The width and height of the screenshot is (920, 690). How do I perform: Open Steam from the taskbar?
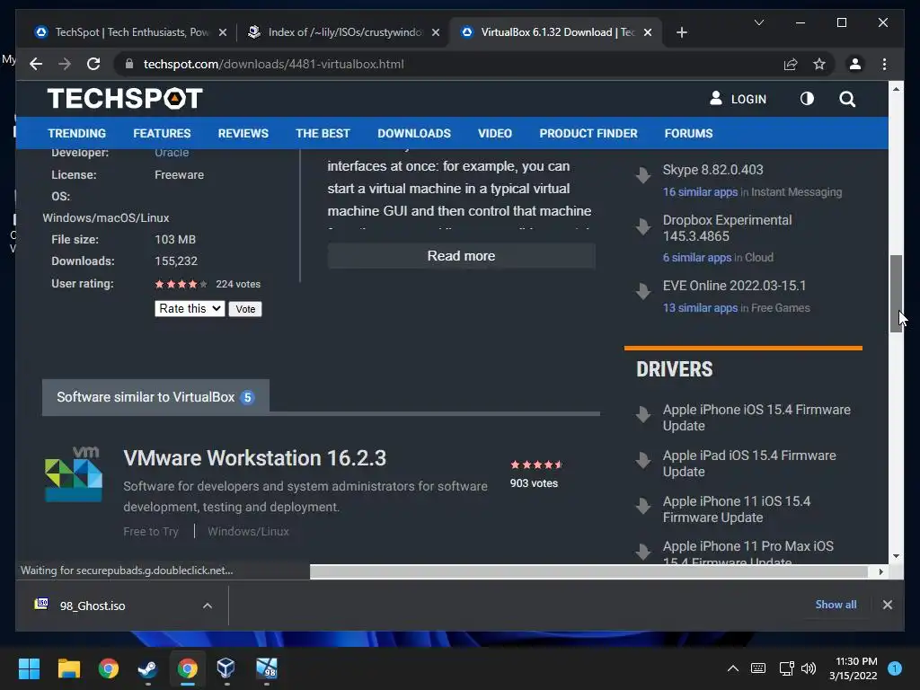pos(147,668)
